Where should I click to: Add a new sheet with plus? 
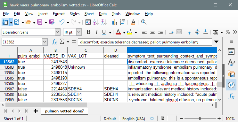click(x=36, y=111)
